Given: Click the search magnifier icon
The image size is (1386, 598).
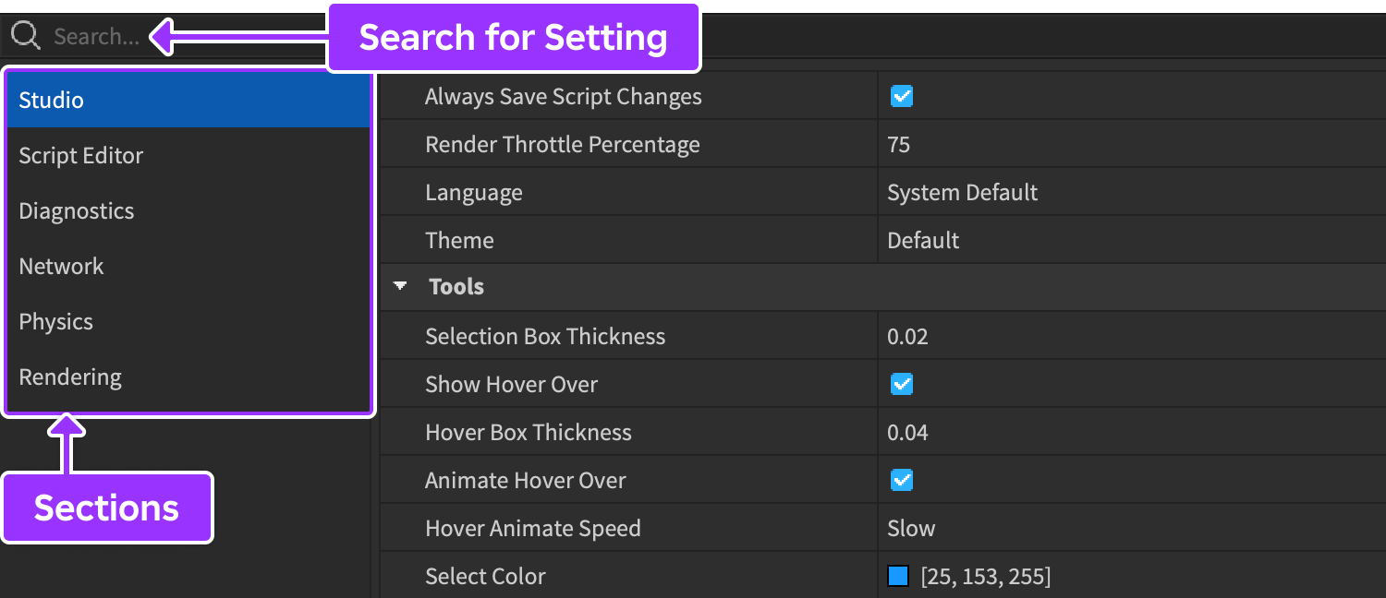Looking at the screenshot, I should (25, 36).
